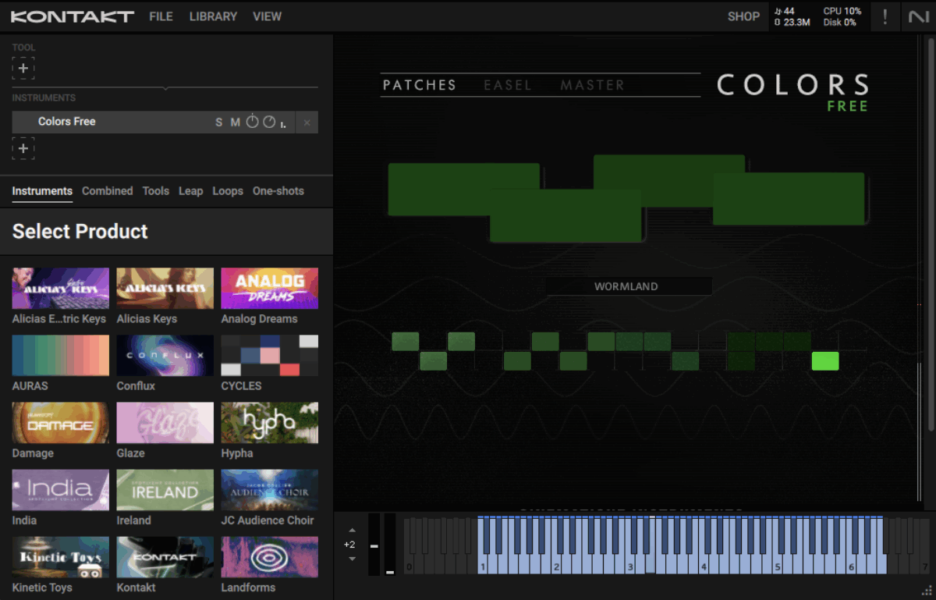Click the pitch bend wheel strip
This screenshot has width=936, height=600.
click(374, 545)
